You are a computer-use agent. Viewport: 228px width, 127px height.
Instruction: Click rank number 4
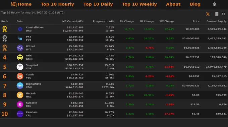pyautogui.click(x=5, y=57)
